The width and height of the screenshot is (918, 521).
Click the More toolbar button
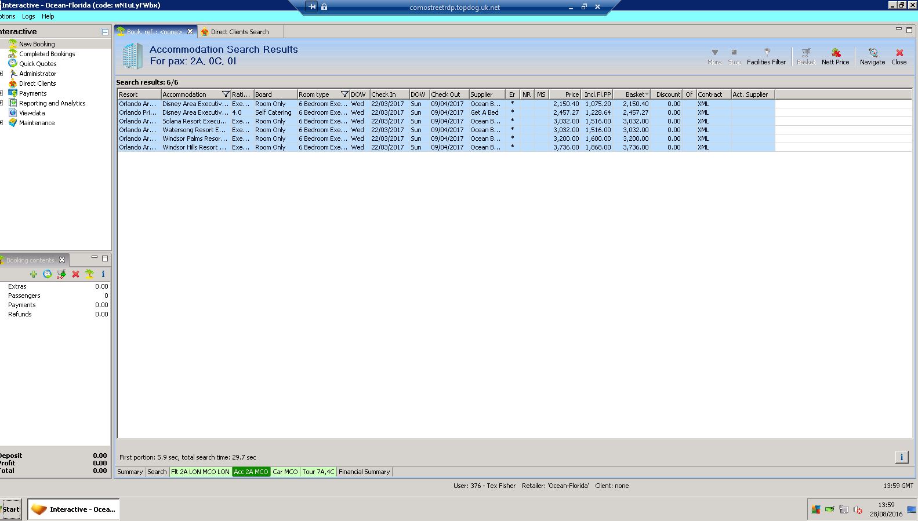tap(714, 56)
